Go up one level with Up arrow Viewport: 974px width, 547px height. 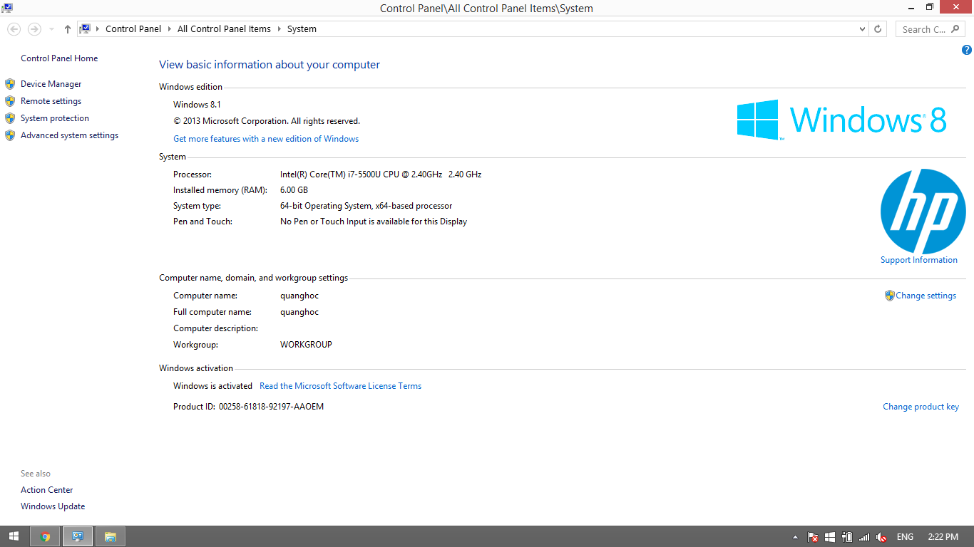(x=68, y=29)
